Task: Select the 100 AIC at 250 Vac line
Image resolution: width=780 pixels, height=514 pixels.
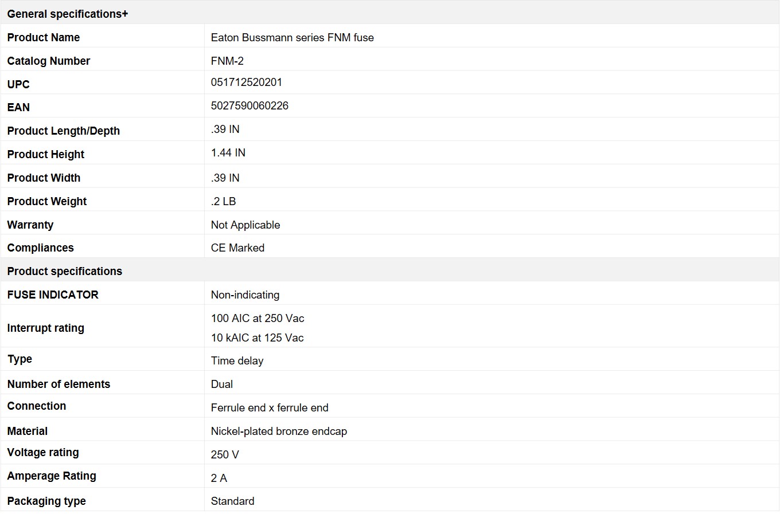Action: (258, 319)
